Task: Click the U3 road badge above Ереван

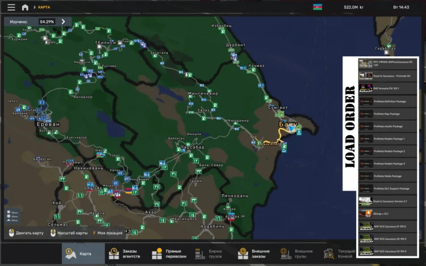Action: pos(41,102)
